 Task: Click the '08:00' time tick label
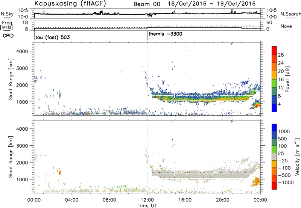[x=109, y=200]
